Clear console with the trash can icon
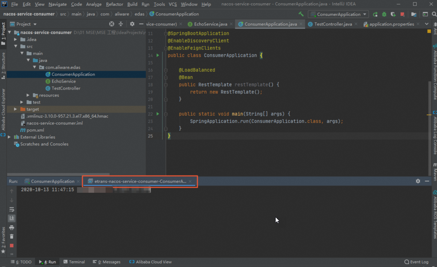The image size is (437, 267). [x=11, y=236]
